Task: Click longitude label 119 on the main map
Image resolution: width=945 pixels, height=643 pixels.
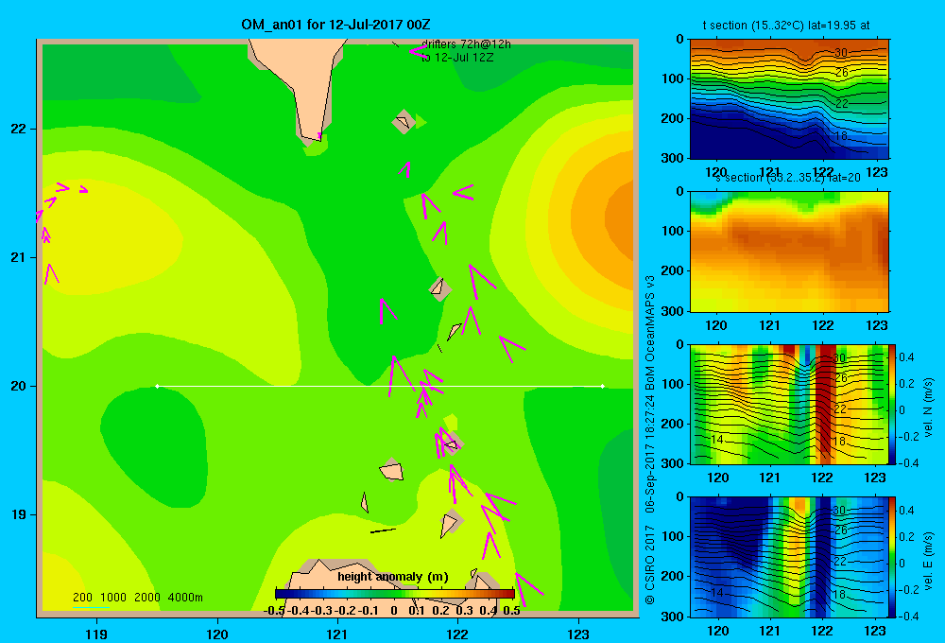Action: [97, 634]
